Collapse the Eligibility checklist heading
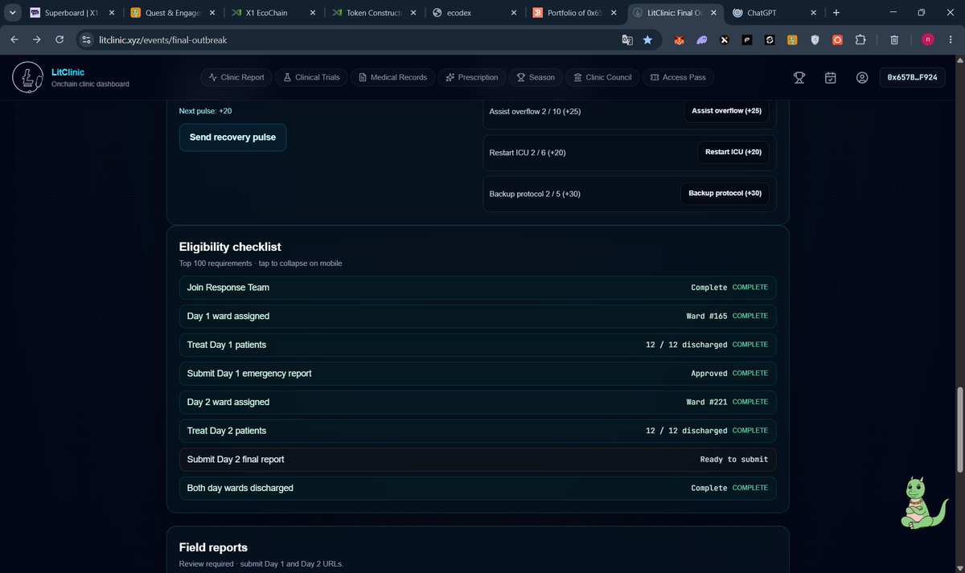 [230, 247]
